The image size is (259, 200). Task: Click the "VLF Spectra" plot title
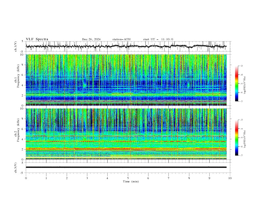click(x=37, y=39)
